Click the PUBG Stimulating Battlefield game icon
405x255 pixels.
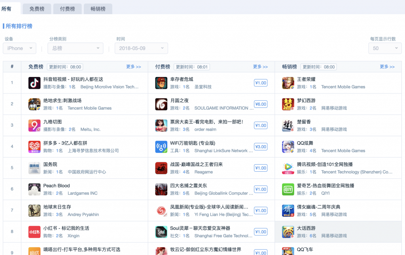(34, 104)
